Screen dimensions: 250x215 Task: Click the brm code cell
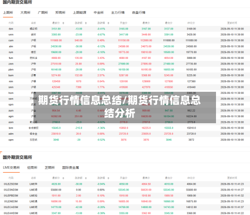click(11, 128)
